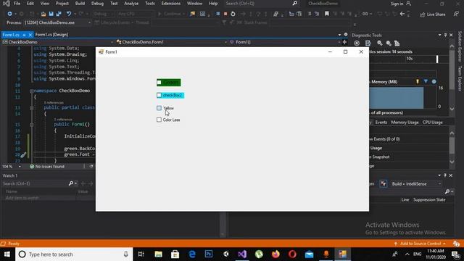Click the timeline marker at end of 10s ruler
This screenshot has height=261, width=464.
point(437,59)
